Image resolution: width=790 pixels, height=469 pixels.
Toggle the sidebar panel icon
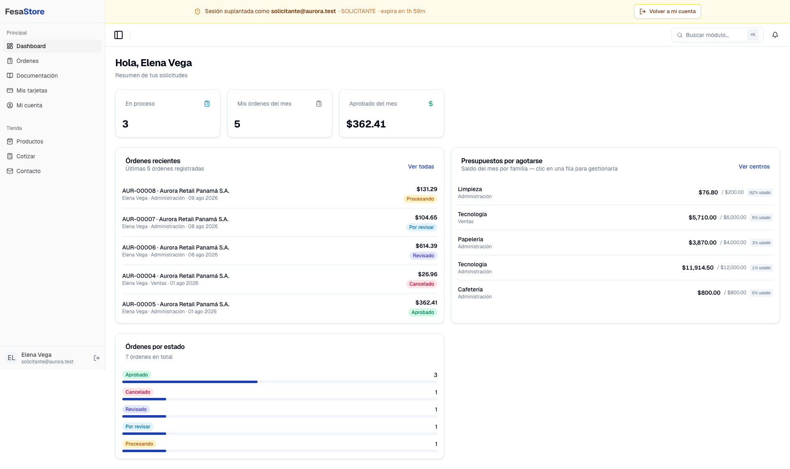(x=118, y=35)
